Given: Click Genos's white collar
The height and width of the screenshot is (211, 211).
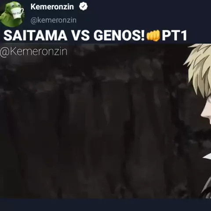Looking at the screenshot, I should pyautogui.click(x=207, y=157).
